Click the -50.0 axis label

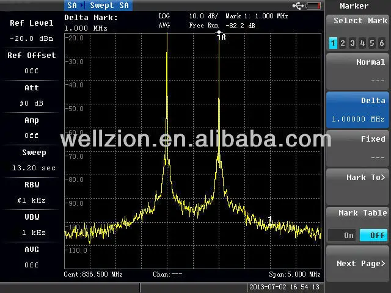pos(74,109)
